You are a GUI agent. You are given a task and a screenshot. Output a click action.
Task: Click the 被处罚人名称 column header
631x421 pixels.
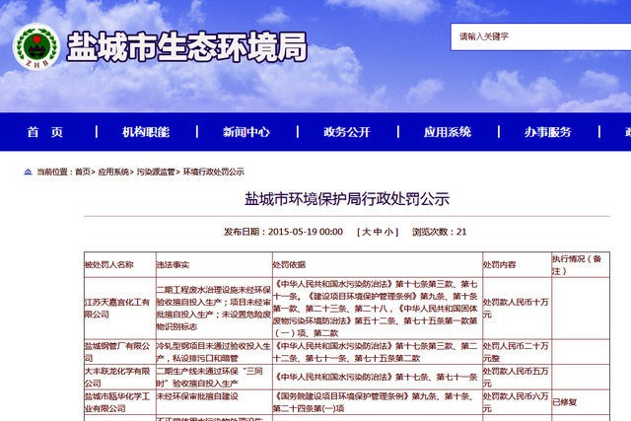(x=108, y=264)
